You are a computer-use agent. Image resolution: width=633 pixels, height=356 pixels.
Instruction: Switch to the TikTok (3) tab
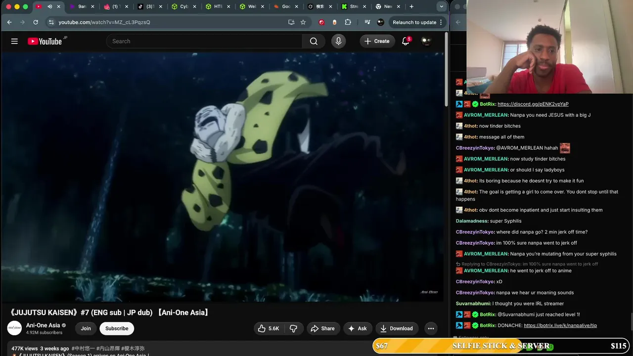(x=150, y=6)
